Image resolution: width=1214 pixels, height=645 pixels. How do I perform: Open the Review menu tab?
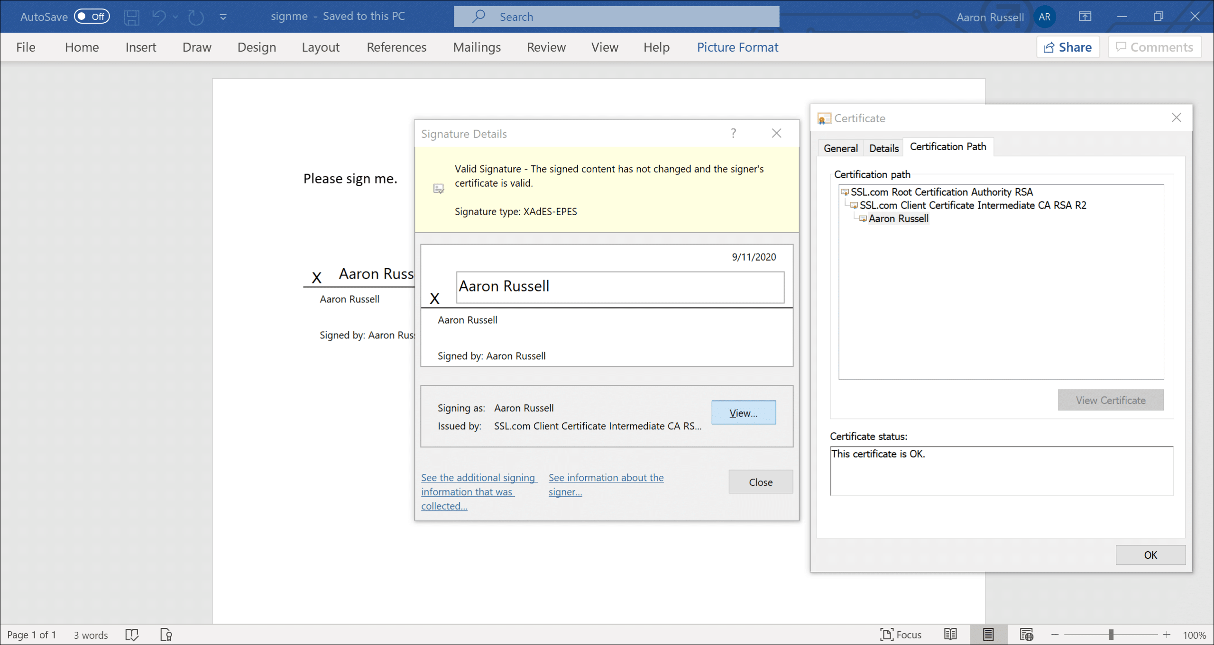pos(545,46)
